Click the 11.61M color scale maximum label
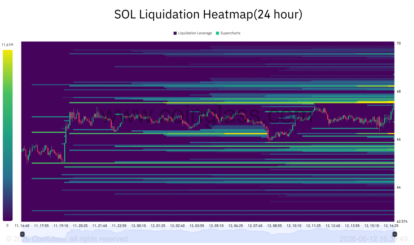This screenshot has height=245, width=414. point(7,45)
